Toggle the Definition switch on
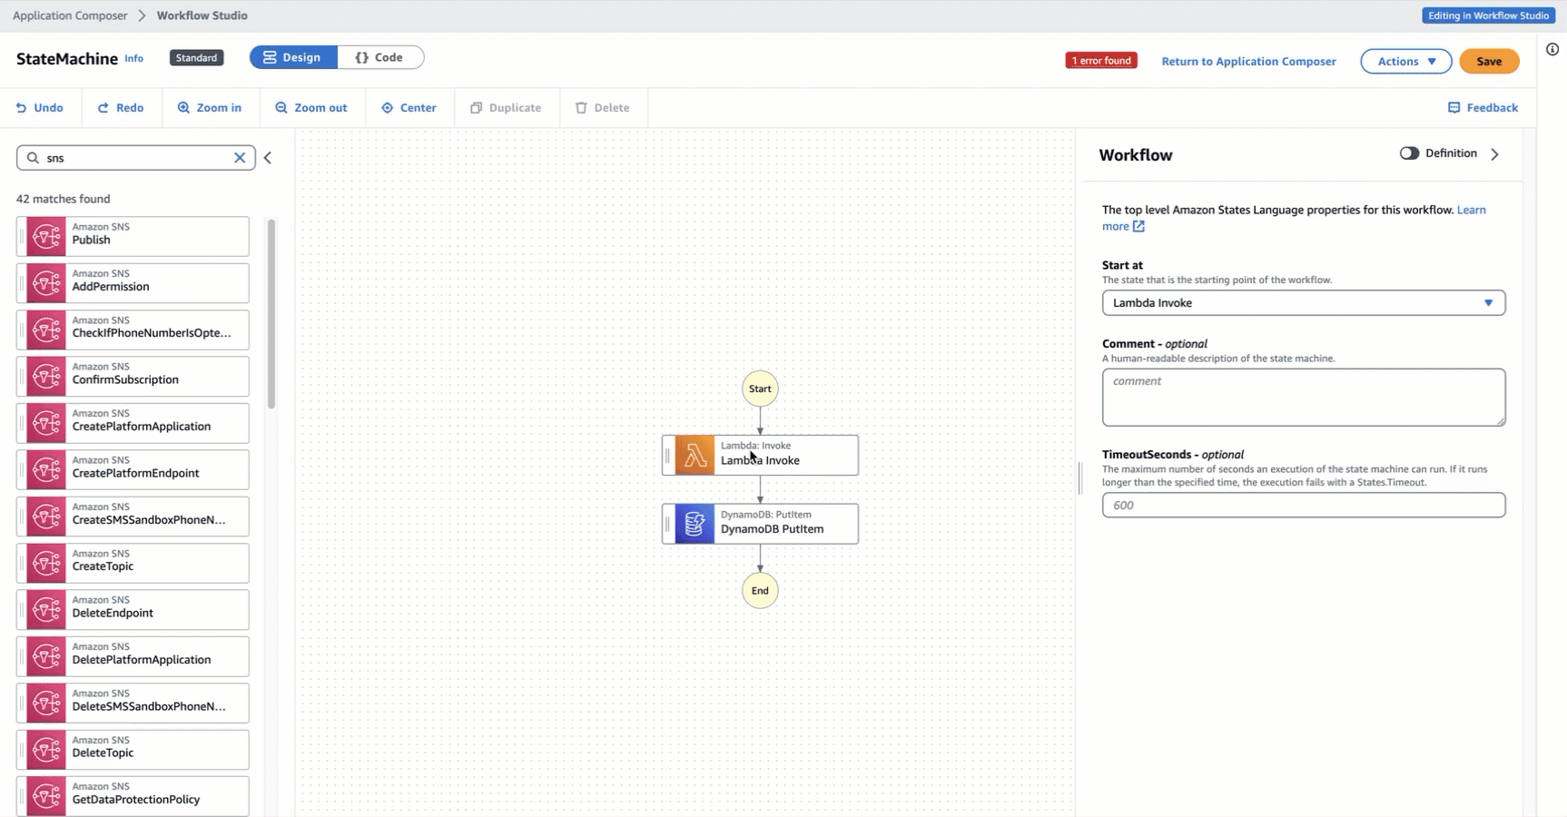The image size is (1567, 817). coord(1409,153)
